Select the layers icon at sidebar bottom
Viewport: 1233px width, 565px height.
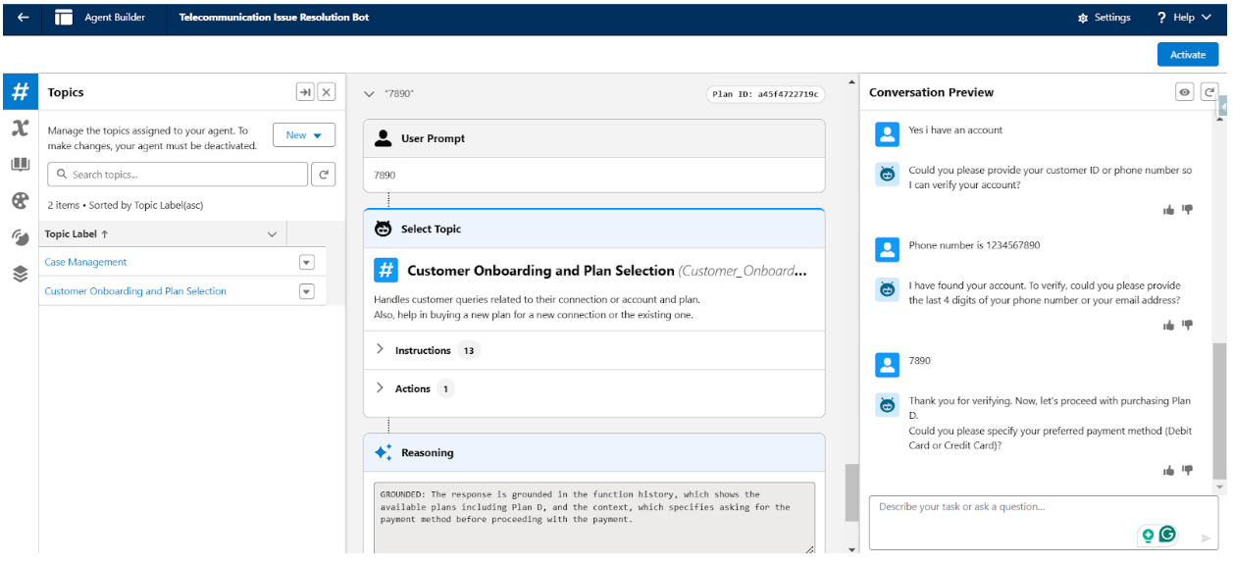tap(20, 275)
